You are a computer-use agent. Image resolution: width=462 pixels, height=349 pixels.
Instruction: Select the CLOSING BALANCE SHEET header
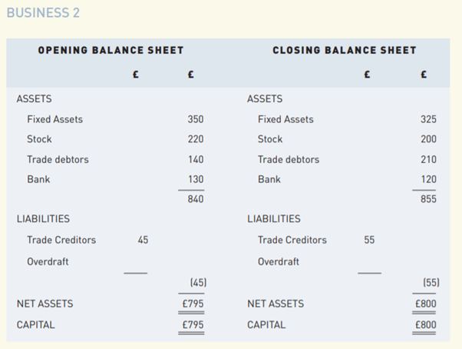[x=345, y=51]
